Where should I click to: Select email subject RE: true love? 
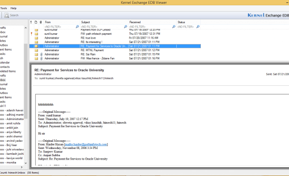coord(88,38)
